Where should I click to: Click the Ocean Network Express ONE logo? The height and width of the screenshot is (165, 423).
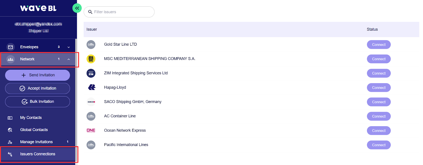click(91, 130)
